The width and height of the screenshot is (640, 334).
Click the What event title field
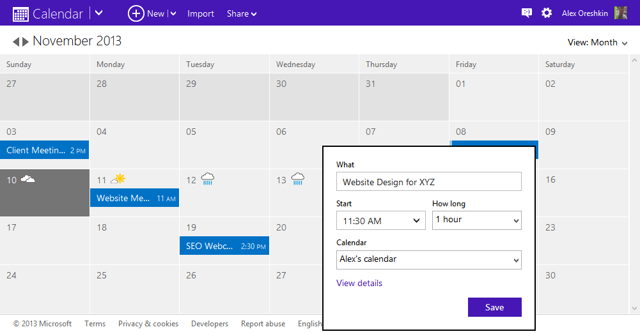pyautogui.click(x=428, y=181)
